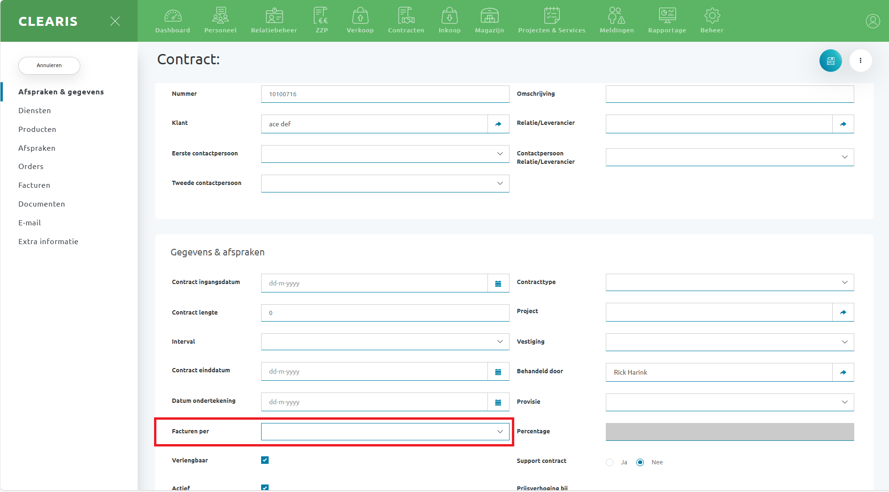Screen dimensions: 889x492
Task: Open calendar for Contract ingangsdatum
Action: [498, 284]
